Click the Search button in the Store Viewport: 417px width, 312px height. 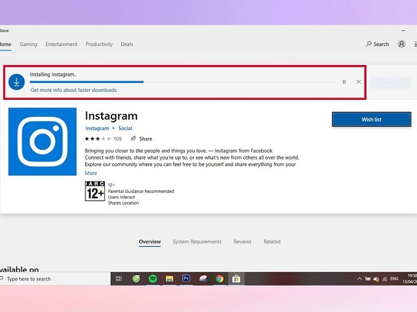[377, 44]
